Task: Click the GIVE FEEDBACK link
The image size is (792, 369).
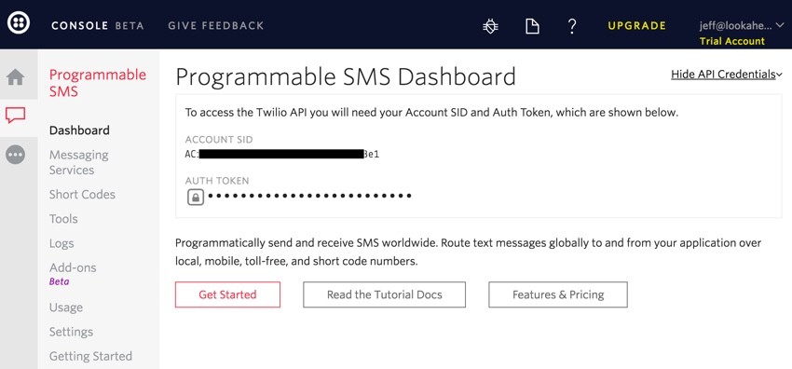Action: tap(215, 25)
